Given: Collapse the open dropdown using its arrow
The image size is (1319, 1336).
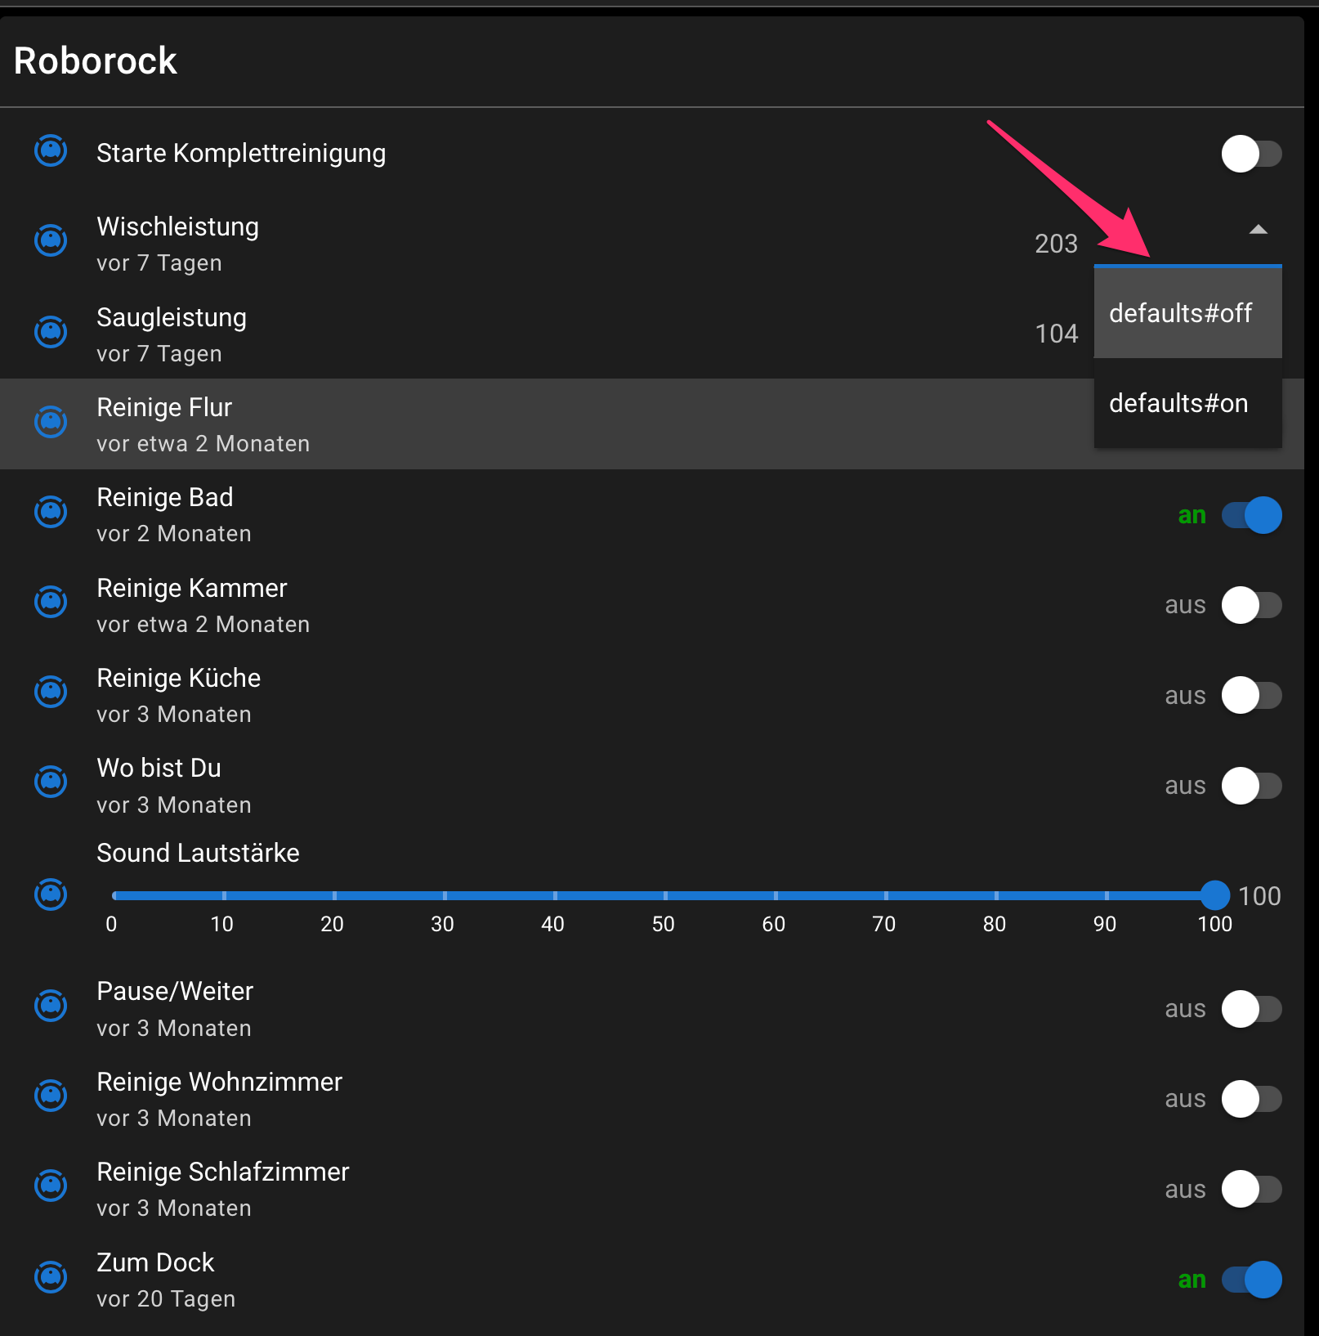Looking at the screenshot, I should click(x=1258, y=230).
